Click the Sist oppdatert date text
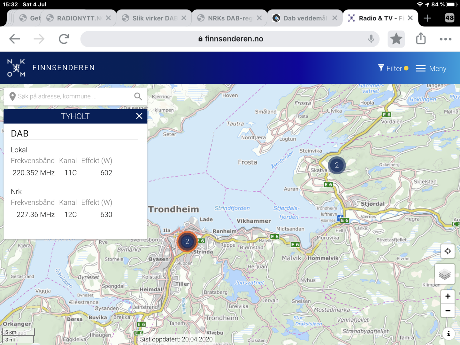Screen dimensions: 460x345 (176, 339)
